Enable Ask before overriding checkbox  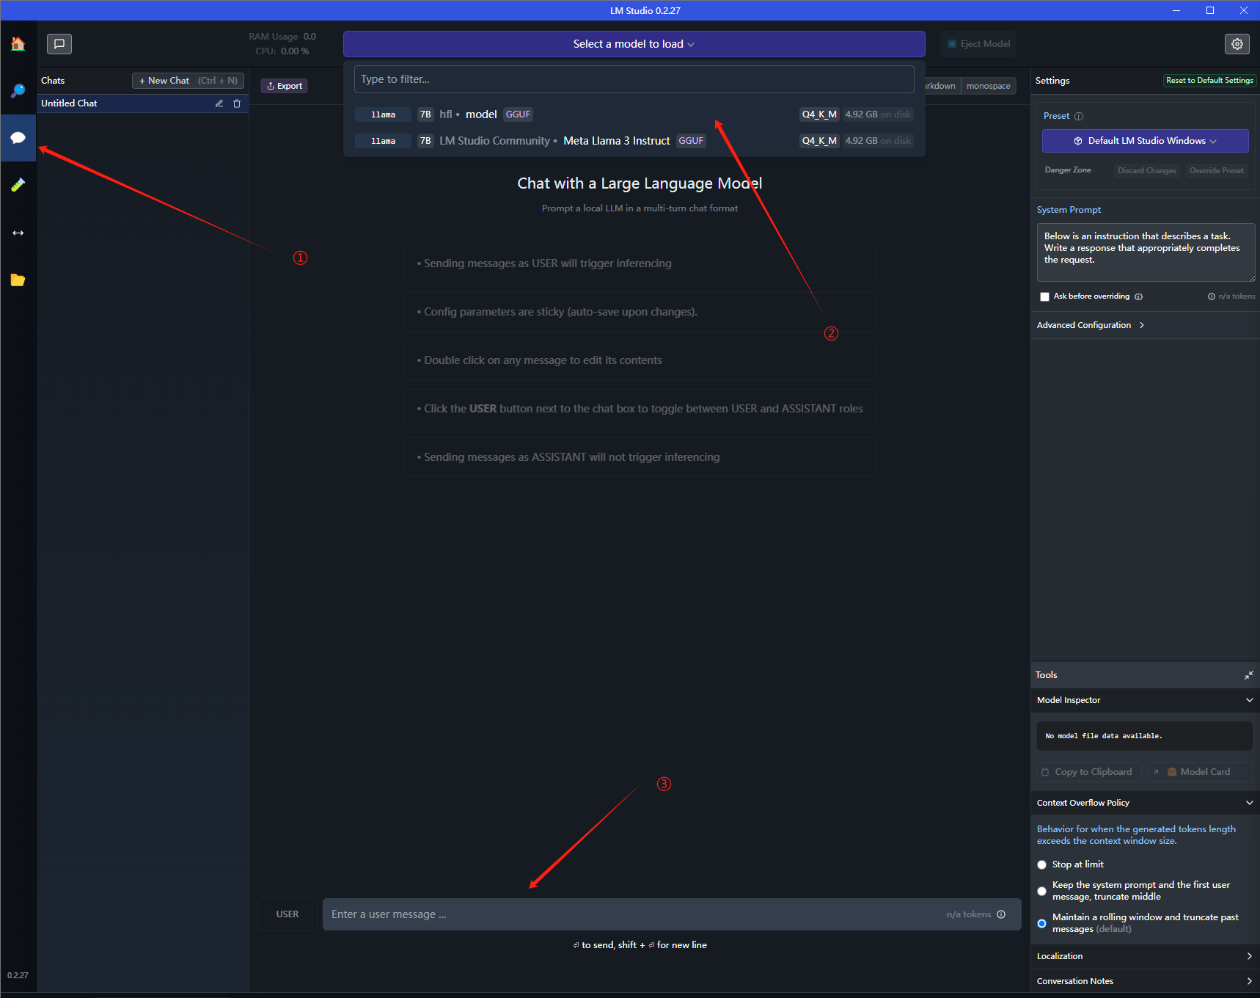1044,296
